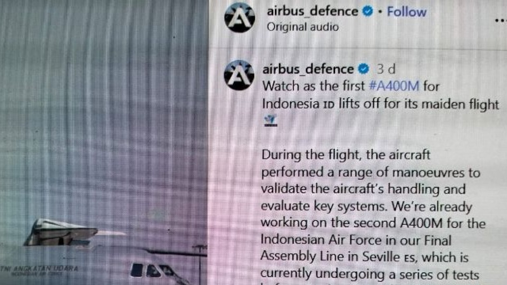Viewport: 507px width, 285px height.
Task: Click the airplane emoji below maiden flight
Action: pos(270,119)
